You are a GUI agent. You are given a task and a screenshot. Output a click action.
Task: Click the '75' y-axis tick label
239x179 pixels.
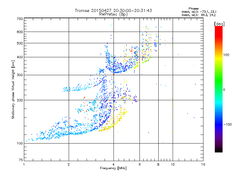pos(21,160)
